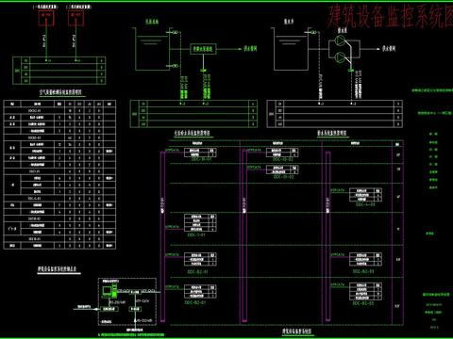Click the upper pump circle symbol
The image size is (453, 339).
tap(340, 40)
